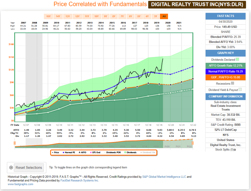Toggle EPS Ovd in chart legend

pos(95,153)
